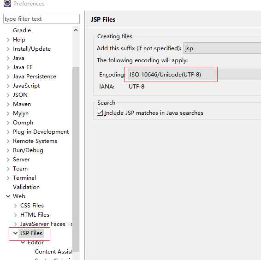Expand the JavaScript category arrow
This screenshot has width=261, height=260.
pos(8,86)
